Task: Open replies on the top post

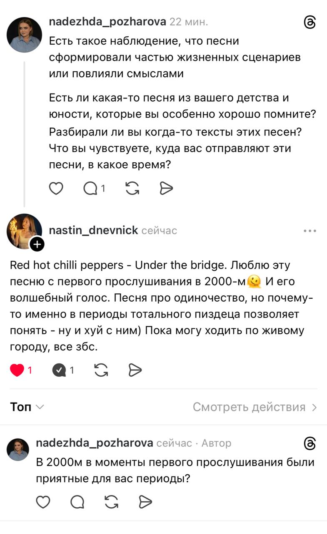Action: point(94,189)
